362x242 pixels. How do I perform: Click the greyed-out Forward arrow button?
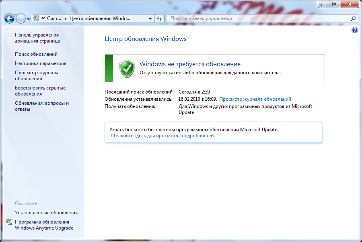(21, 18)
